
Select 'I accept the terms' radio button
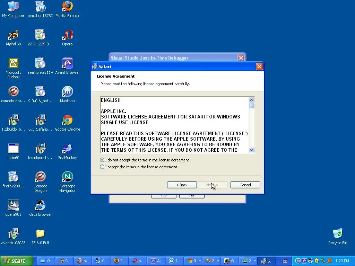point(102,167)
